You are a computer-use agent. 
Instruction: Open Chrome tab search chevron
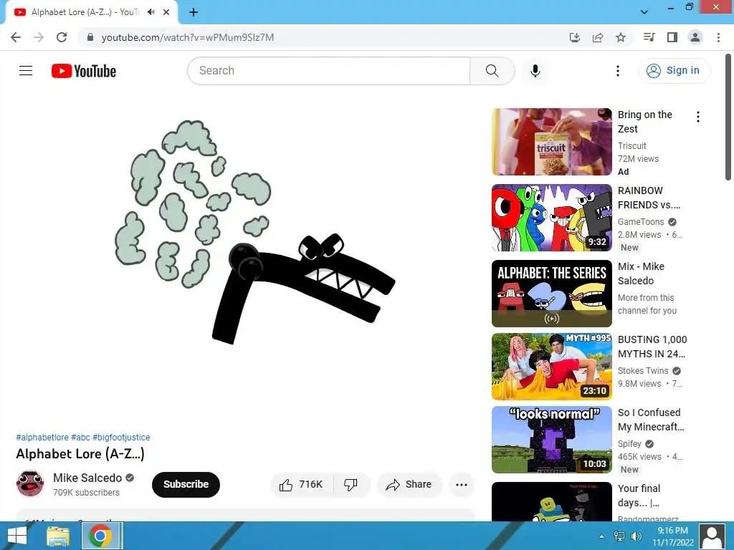(644, 12)
